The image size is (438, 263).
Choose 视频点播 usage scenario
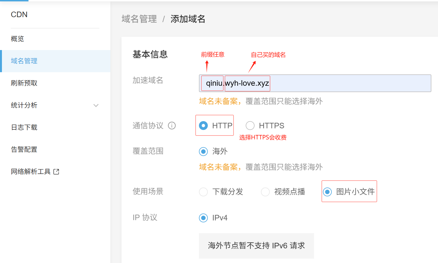point(265,192)
